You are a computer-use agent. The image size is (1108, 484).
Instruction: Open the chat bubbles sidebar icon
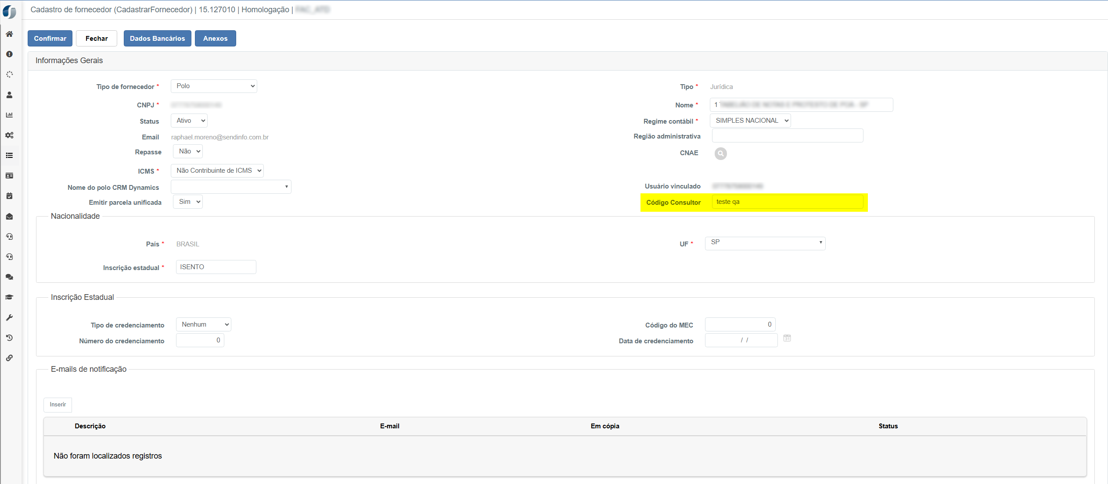[x=9, y=277]
